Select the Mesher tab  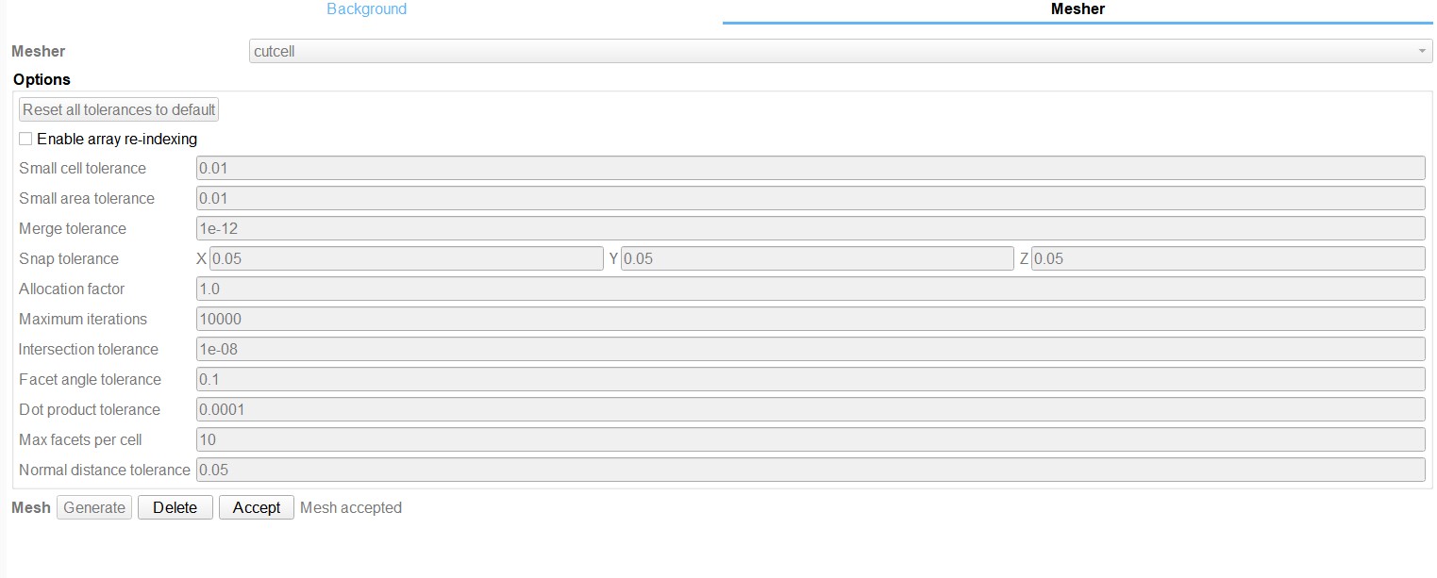point(1077,9)
